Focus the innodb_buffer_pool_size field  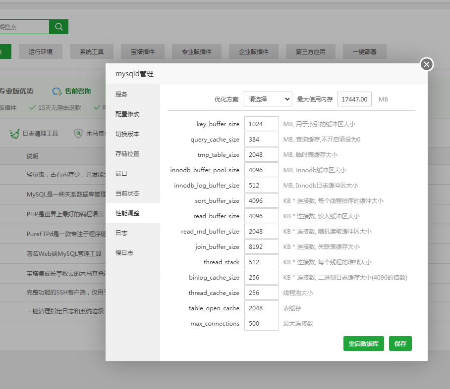261,170
